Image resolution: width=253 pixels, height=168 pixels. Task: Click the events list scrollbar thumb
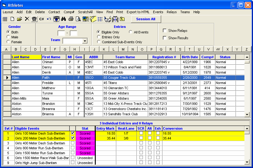(247, 132)
